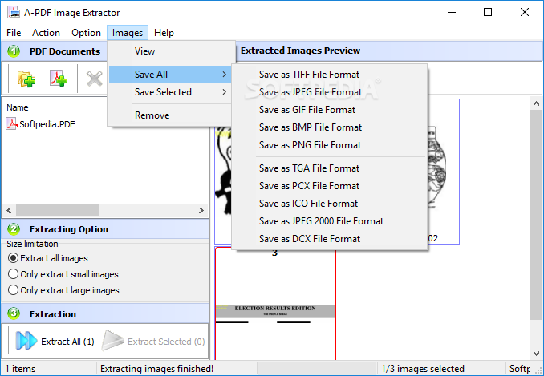The width and height of the screenshot is (544, 376).
Task: Click the horizontal scrollbar thumb in document list
Action: pyautogui.click(x=57, y=210)
